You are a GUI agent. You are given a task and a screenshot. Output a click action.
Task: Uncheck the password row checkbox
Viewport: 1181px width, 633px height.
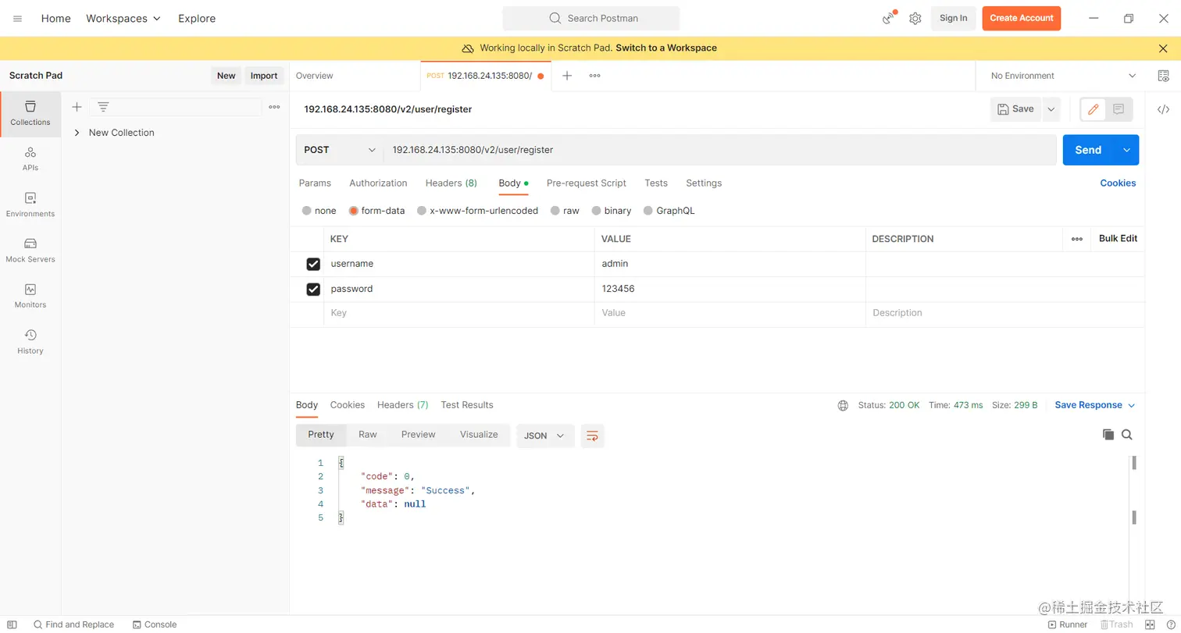313,289
